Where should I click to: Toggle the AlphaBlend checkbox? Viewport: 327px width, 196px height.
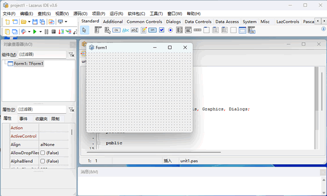point(43,161)
